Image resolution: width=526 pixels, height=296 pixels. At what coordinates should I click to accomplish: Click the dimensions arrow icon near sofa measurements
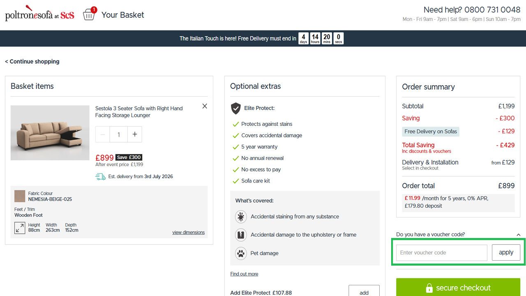(x=20, y=227)
